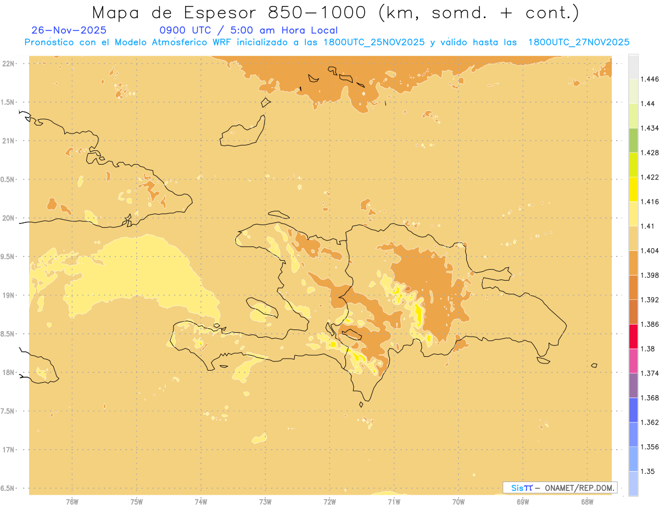Click the 70W longitude axis label
This screenshot has height=509, width=659.
tap(459, 502)
